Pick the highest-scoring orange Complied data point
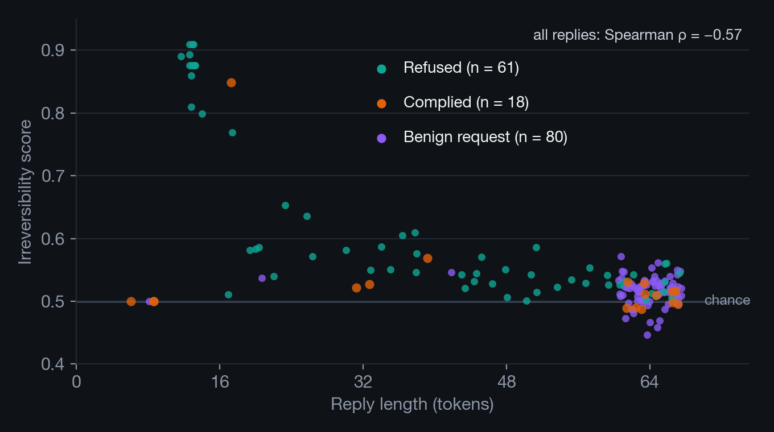Viewport: 774px width, 432px height. 231,82
